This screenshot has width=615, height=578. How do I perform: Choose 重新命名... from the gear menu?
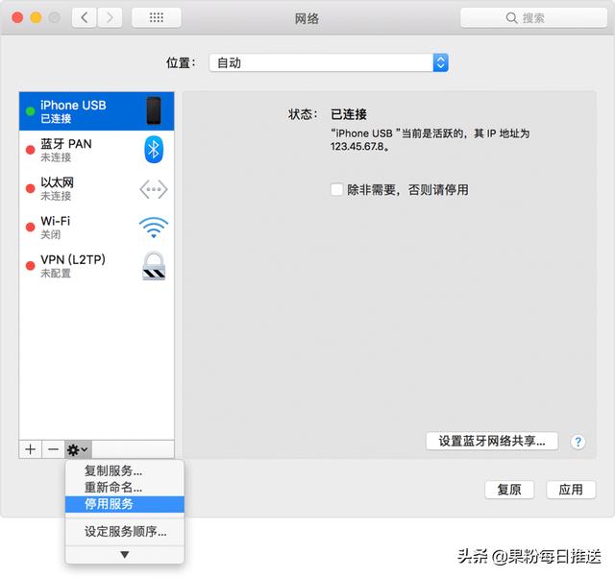(125, 488)
